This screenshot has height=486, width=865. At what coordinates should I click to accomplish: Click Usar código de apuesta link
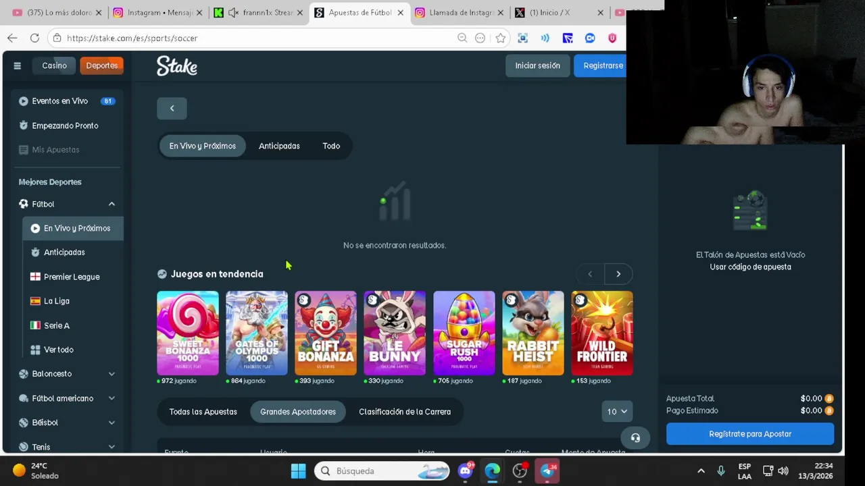point(750,267)
